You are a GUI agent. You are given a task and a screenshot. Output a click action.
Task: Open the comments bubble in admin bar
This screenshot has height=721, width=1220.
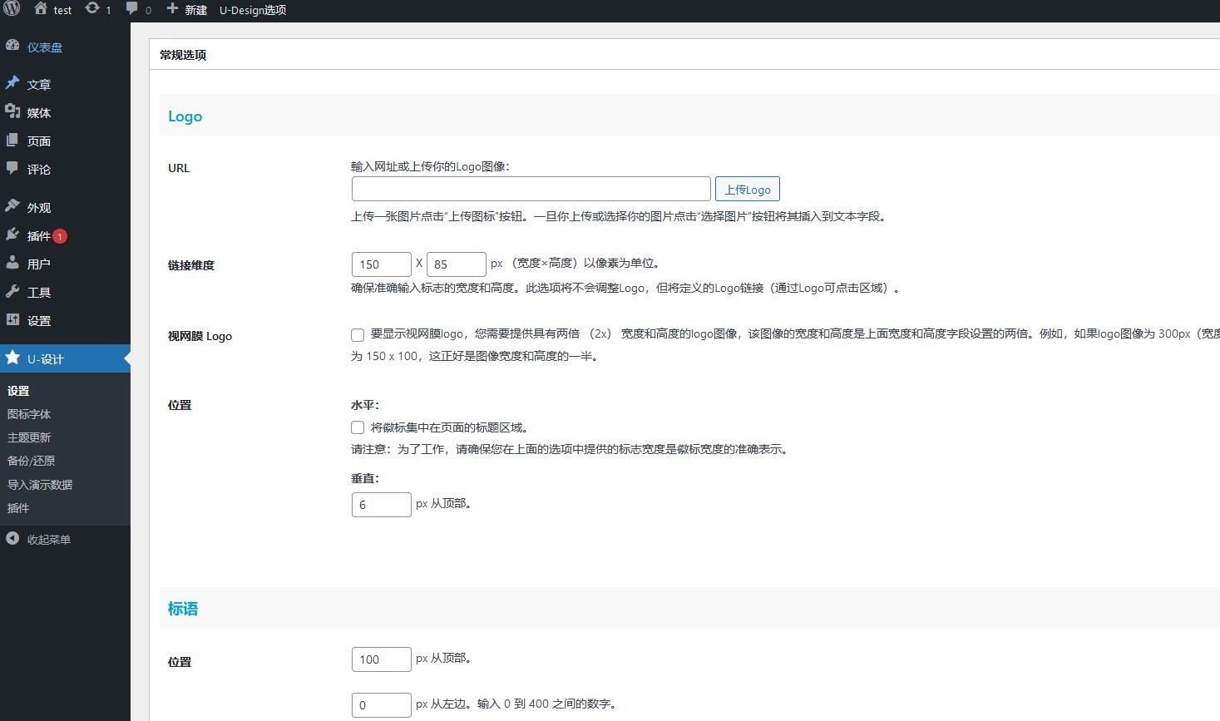coord(132,9)
